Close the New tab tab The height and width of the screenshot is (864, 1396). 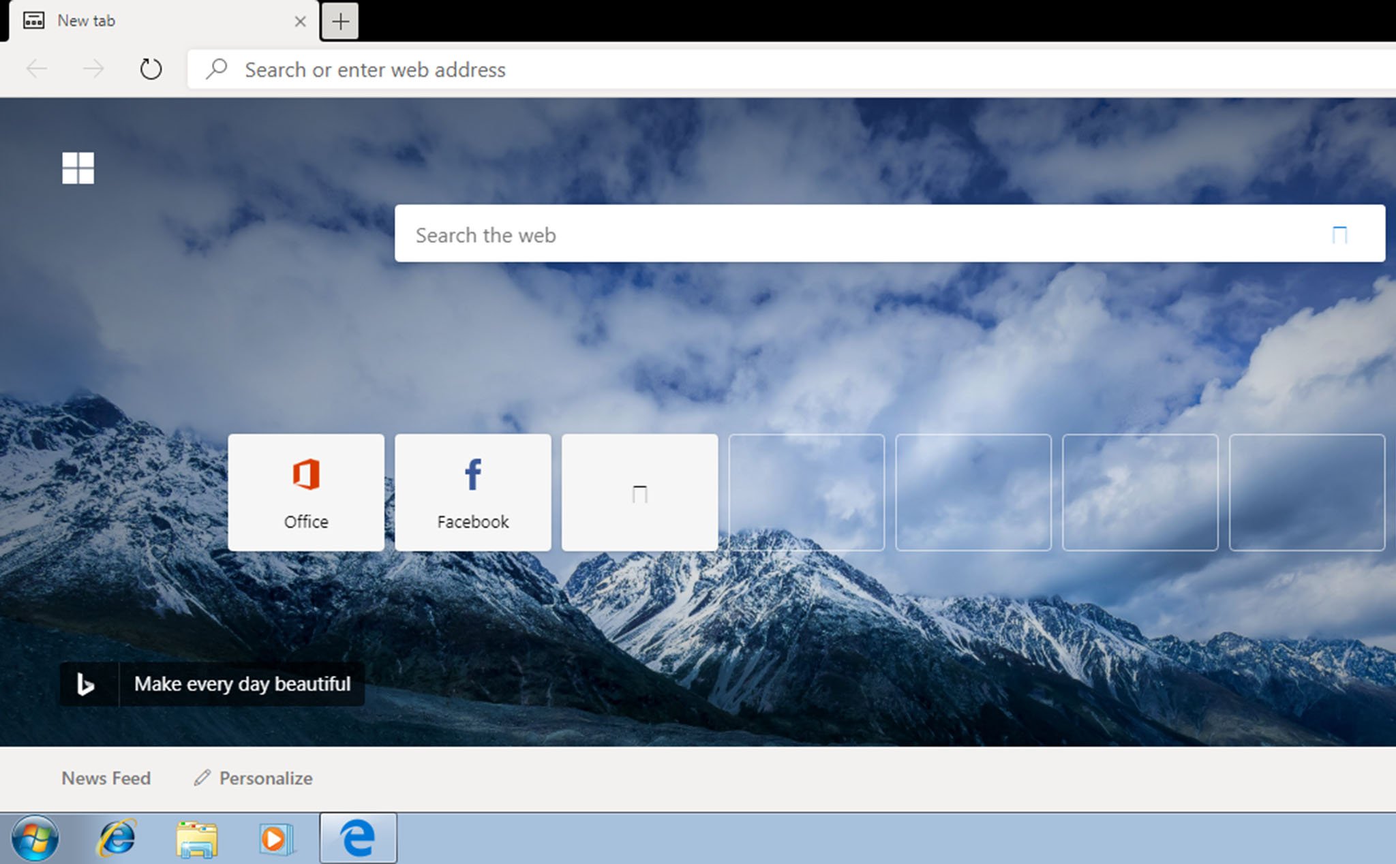click(300, 21)
